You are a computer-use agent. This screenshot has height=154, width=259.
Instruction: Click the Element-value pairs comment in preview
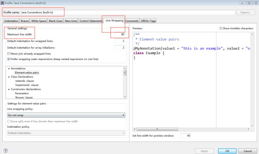(x=157, y=39)
